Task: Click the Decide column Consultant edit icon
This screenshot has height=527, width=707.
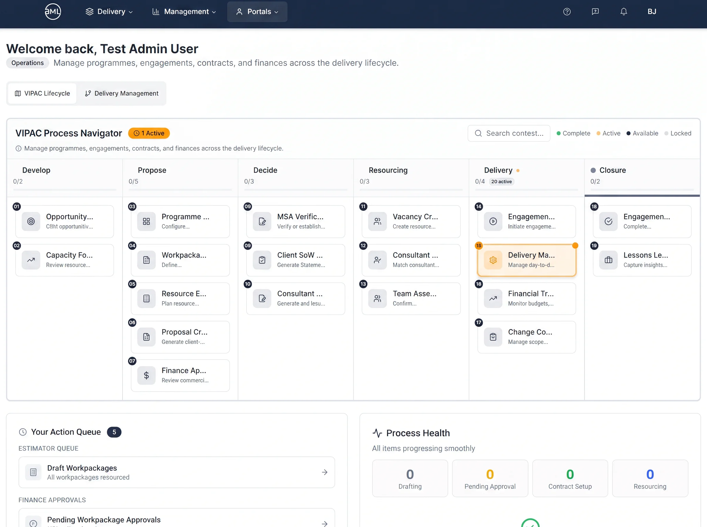Action: [x=262, y=298]
